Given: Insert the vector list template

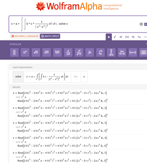Looking at the screenshot, I should tap(133, 52).
